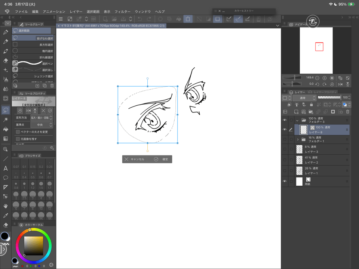This screenshot has width=359, height=269.
Task: Enable 元画像を残す checkbox
Action: [x=18, y=139]
